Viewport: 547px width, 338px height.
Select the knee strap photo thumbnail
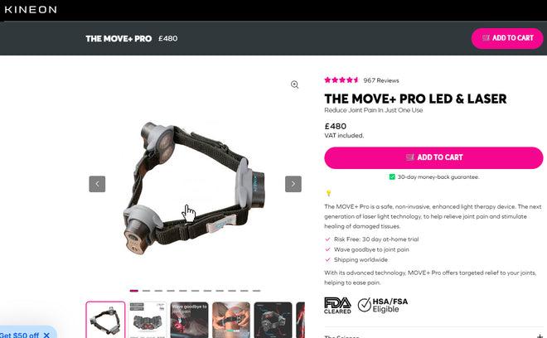coord(231,320)
